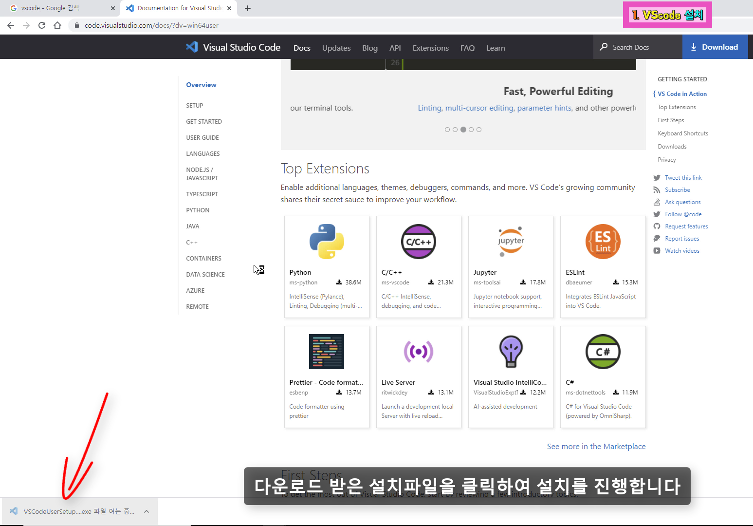
Task: Expand the DATA SCIENCE sidebar section
Action: (205, 275)
